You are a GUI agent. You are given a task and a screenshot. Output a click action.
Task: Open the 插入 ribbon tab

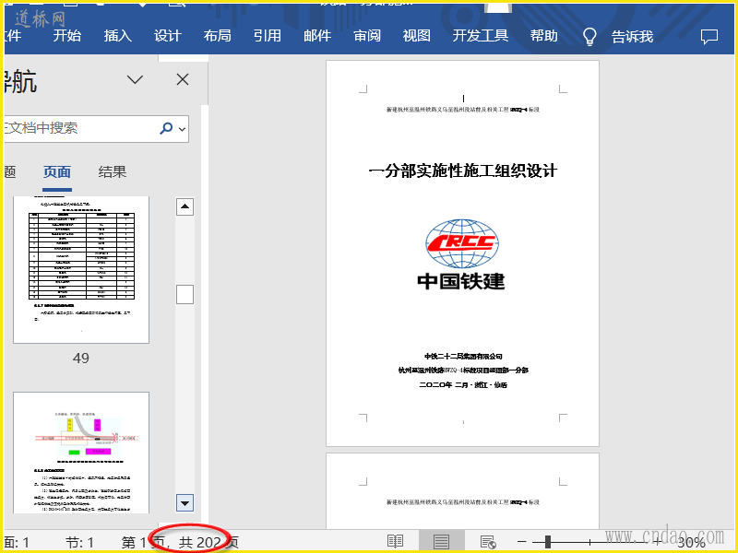[x=118, y=36]
